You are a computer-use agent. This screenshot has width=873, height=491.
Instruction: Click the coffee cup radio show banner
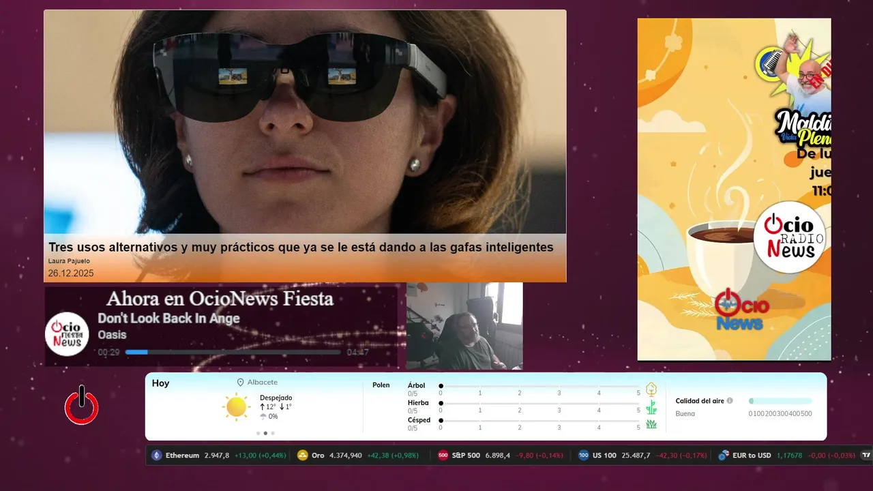734,189
